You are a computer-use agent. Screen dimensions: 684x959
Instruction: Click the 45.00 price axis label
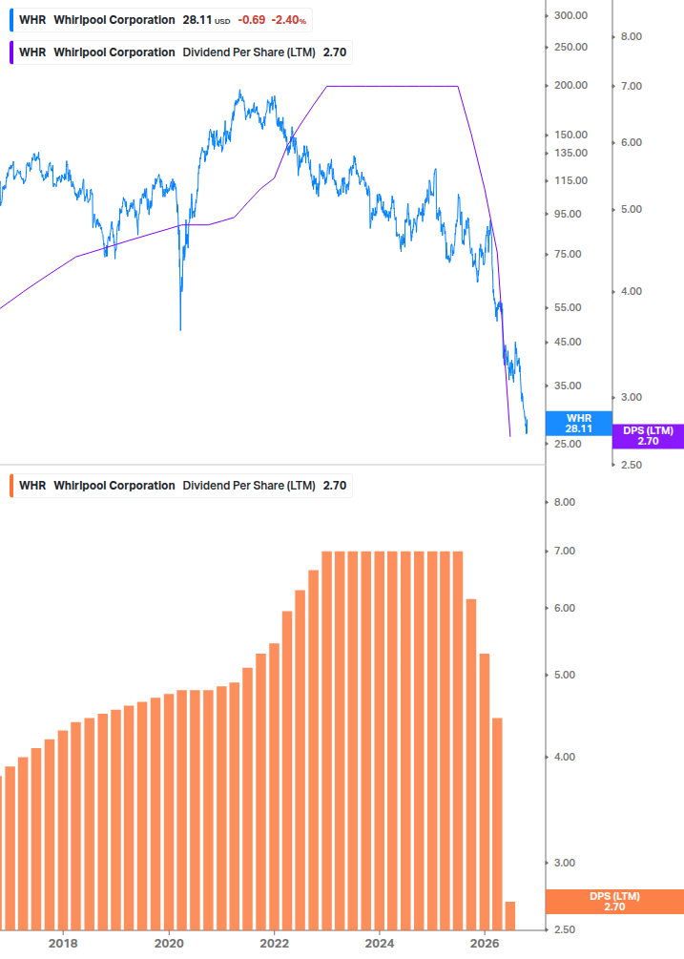(x=568, y=342)
